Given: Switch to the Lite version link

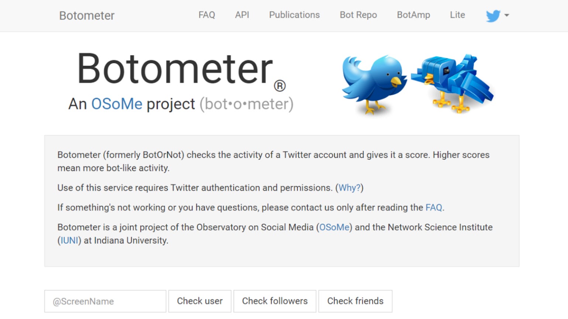Looking at the screenshot, I should coord(457,15).
